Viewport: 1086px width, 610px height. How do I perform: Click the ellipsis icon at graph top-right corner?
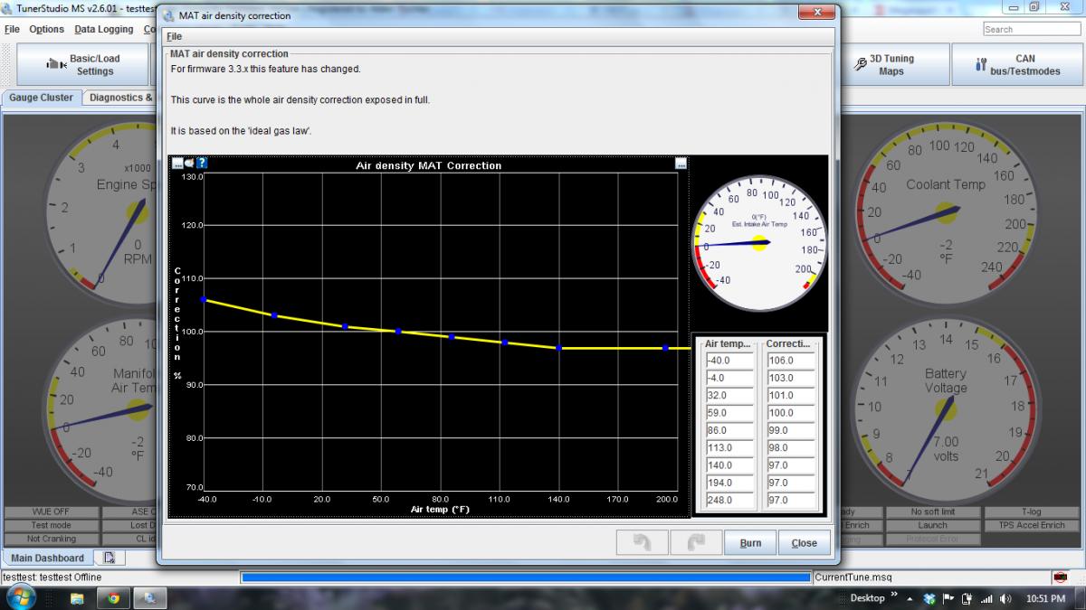pos(681,164)
